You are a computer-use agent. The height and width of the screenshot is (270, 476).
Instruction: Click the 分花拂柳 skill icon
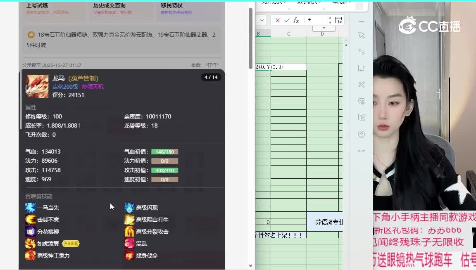coord(30,232)
